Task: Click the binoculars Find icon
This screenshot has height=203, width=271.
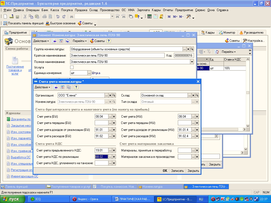Action: 71,17
